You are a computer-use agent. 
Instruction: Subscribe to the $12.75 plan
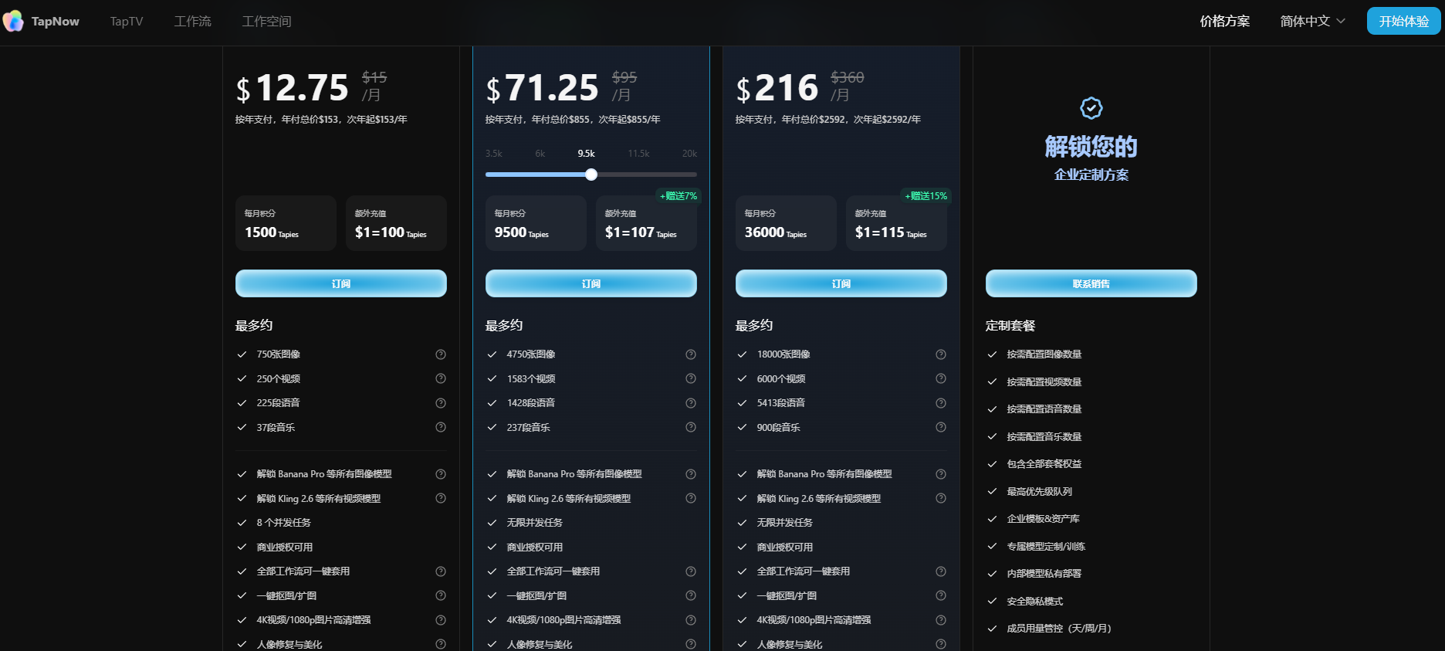click(340, 283)
